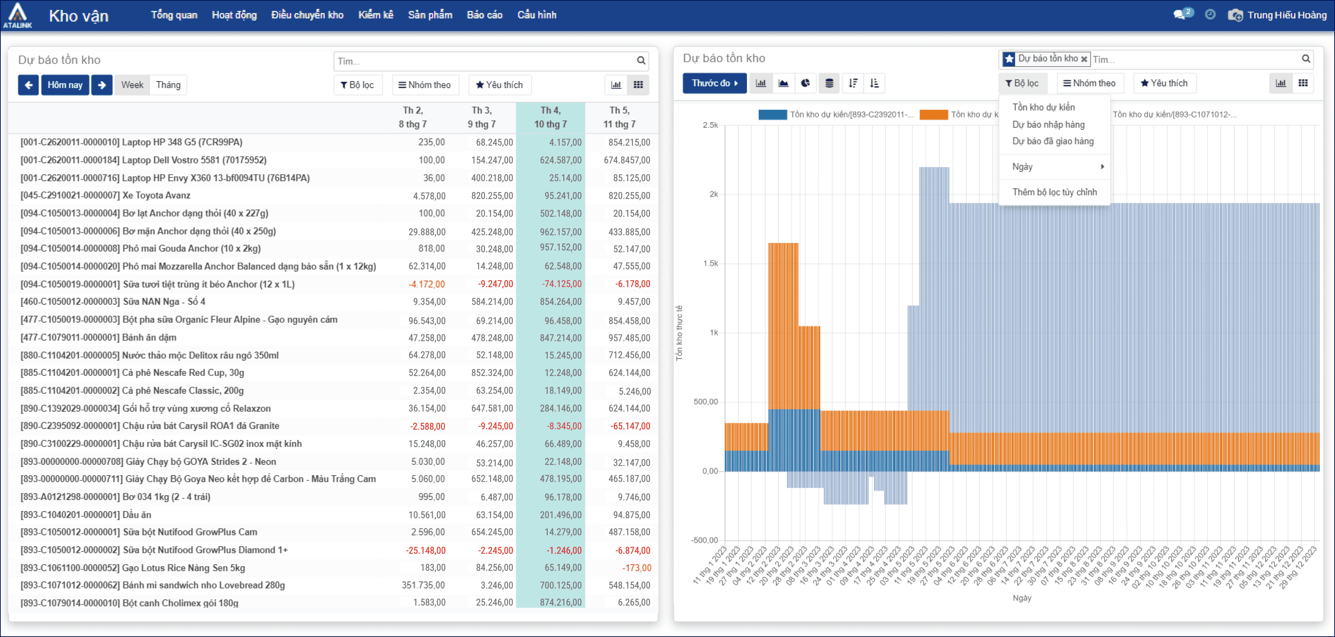Sort chart in ascending order

pos(874,83)
